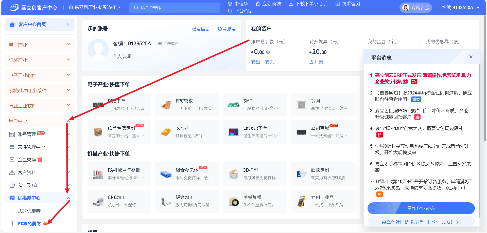The height and width of the screenshot is (233, 487).
Task: Click the 切换账号 link
Action: (x=227, y=29)
